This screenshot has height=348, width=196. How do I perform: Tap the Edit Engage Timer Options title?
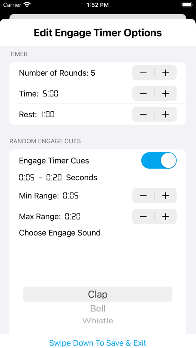(98, 33)
